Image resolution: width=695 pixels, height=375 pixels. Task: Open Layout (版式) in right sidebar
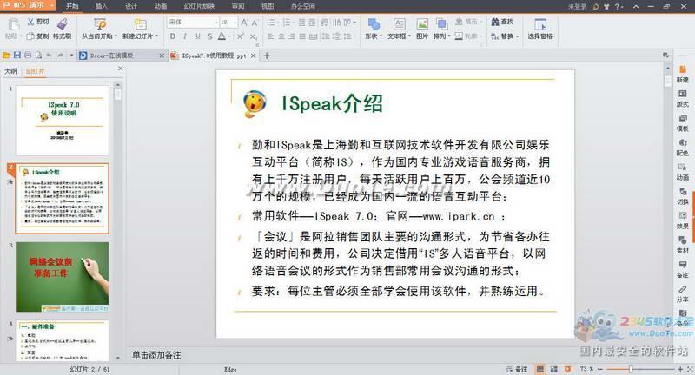tap(683, 99)
